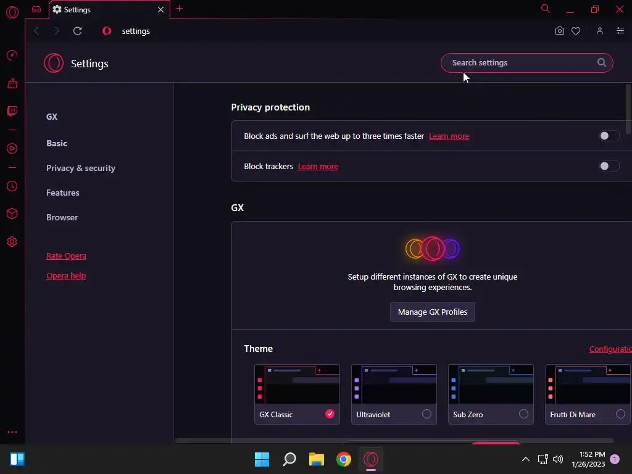The image size is (632, 474).
Task: Open Privacy & security section
Action: (81, 168)
